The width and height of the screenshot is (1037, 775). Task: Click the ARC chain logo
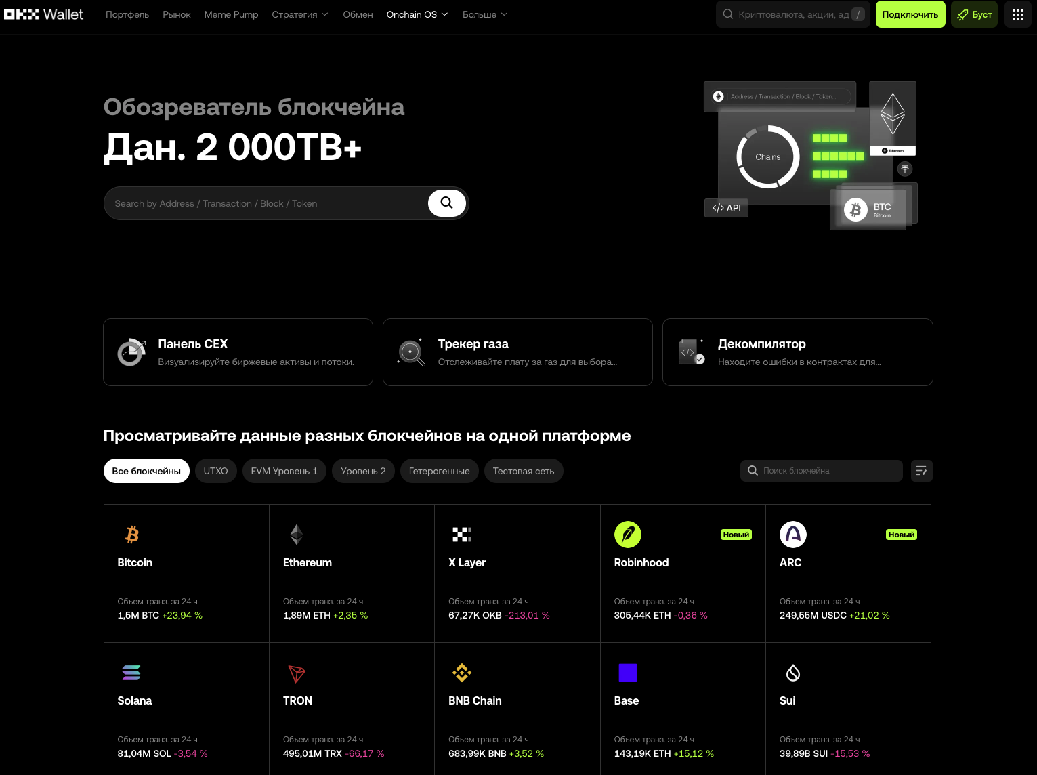pos(793,535)
